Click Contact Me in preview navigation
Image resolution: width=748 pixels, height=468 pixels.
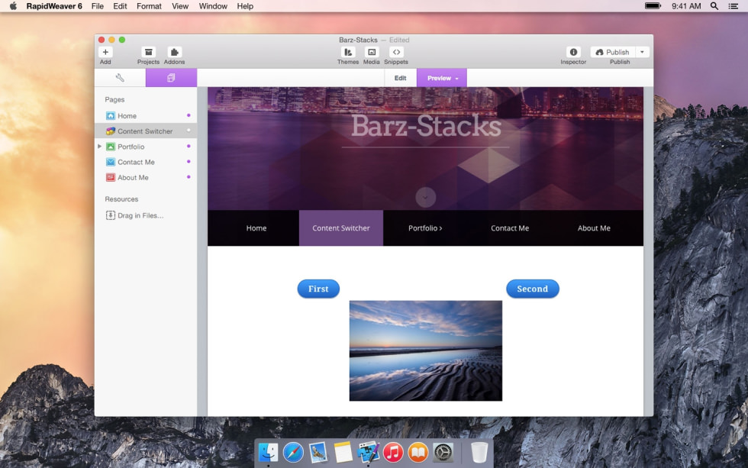pyautogui.click(x=510, y=228)
